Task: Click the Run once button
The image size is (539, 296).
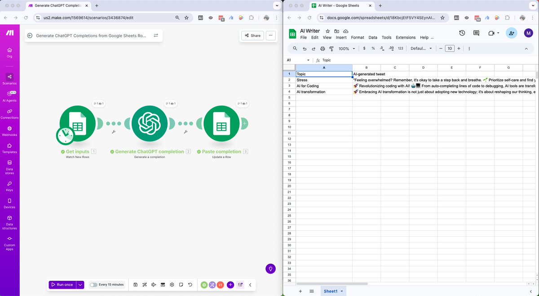Action: pos(62,284)
